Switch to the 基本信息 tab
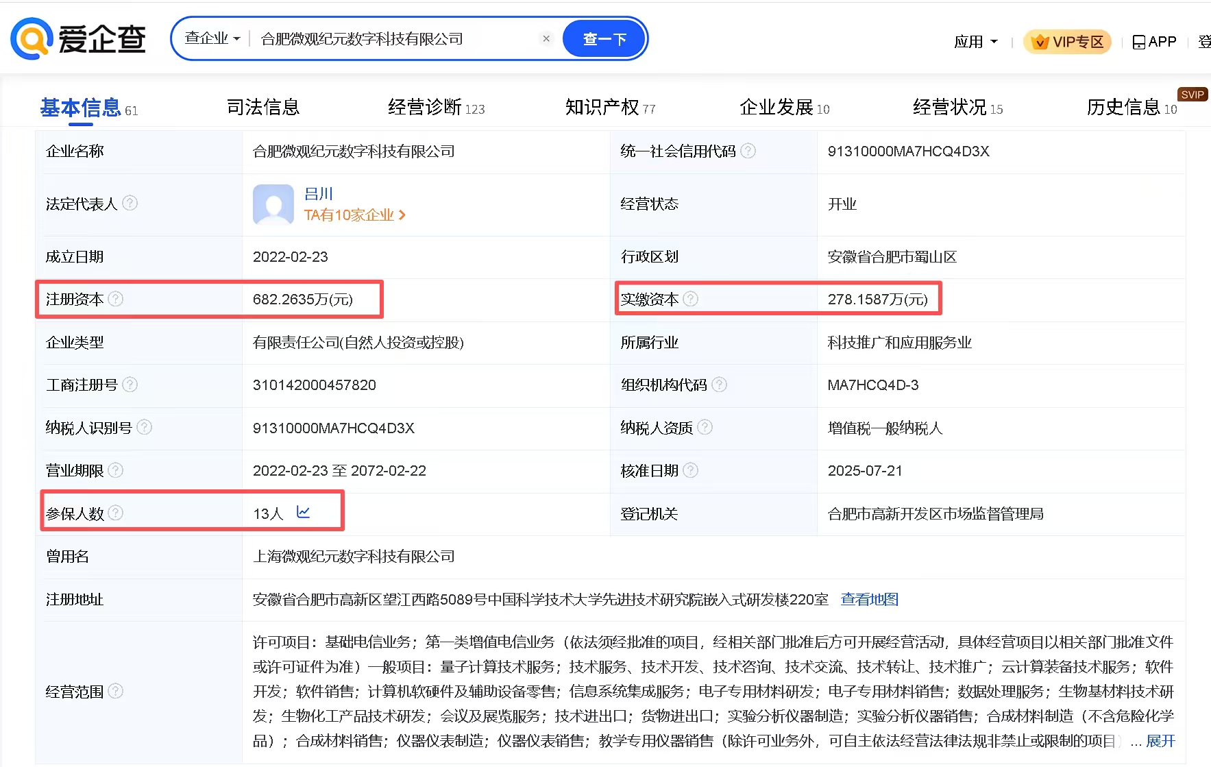The image size is (1211, 767). (89, 108)
